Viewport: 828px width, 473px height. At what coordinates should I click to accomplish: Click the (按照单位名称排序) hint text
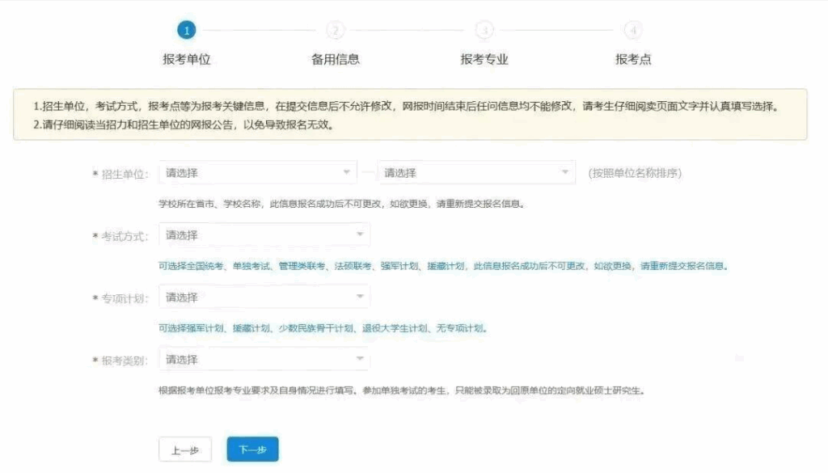coord(635,173)
